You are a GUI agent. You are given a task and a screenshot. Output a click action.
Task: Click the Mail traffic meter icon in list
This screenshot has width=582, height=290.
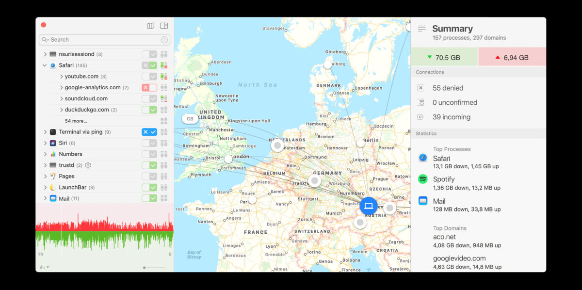tap(164, 198)
